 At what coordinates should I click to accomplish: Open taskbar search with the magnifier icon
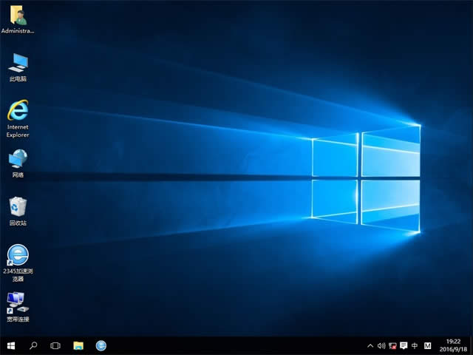pyautogui.click(x=33, y=345)
